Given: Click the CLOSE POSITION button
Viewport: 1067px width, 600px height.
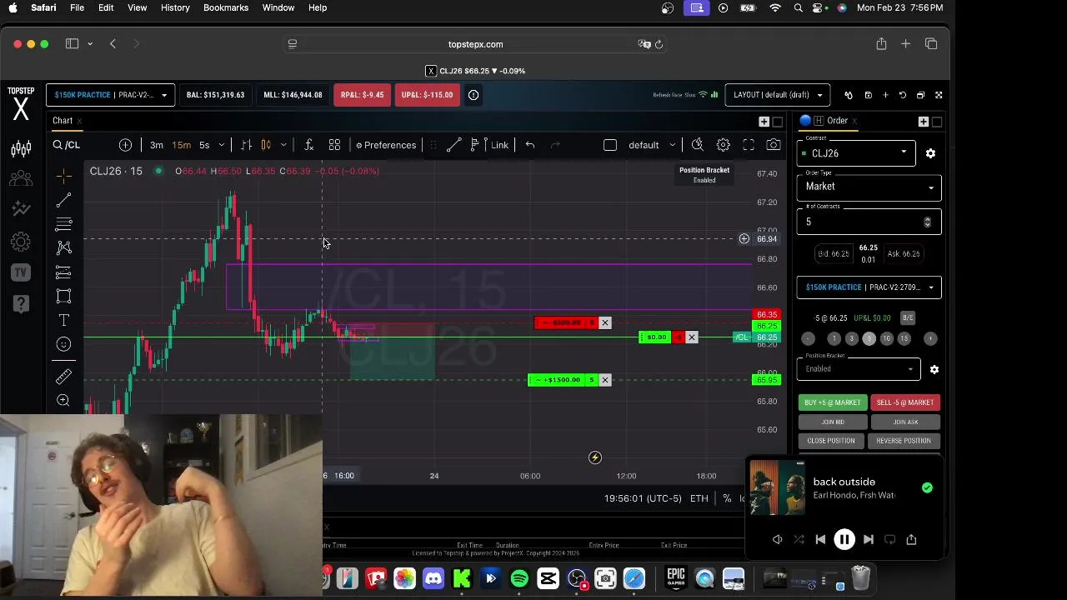Looking at the screenshot, I should click(831, 441).
